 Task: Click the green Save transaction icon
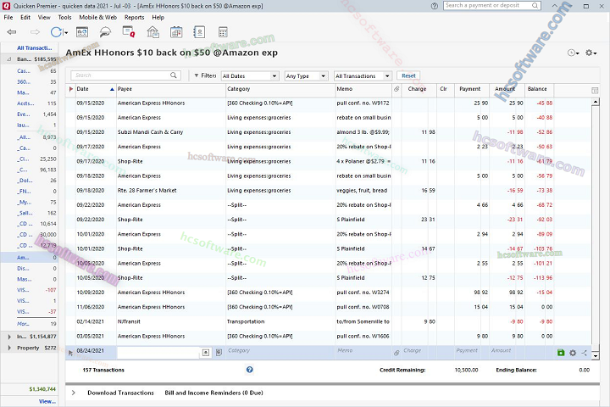pos(561,353)
